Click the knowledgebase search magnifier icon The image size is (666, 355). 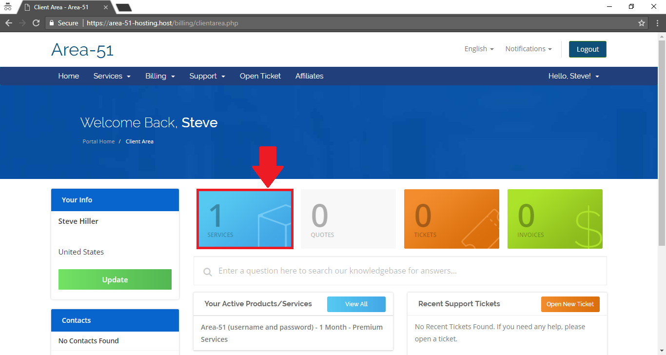tap(208, 272)
